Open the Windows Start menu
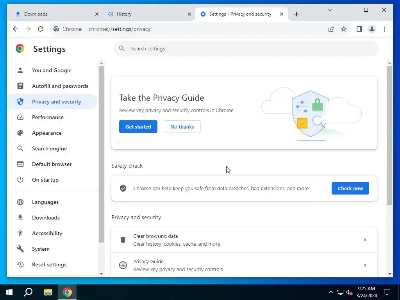Image resolution: width=400 pixels, height=300 pixels. [9, 292]
